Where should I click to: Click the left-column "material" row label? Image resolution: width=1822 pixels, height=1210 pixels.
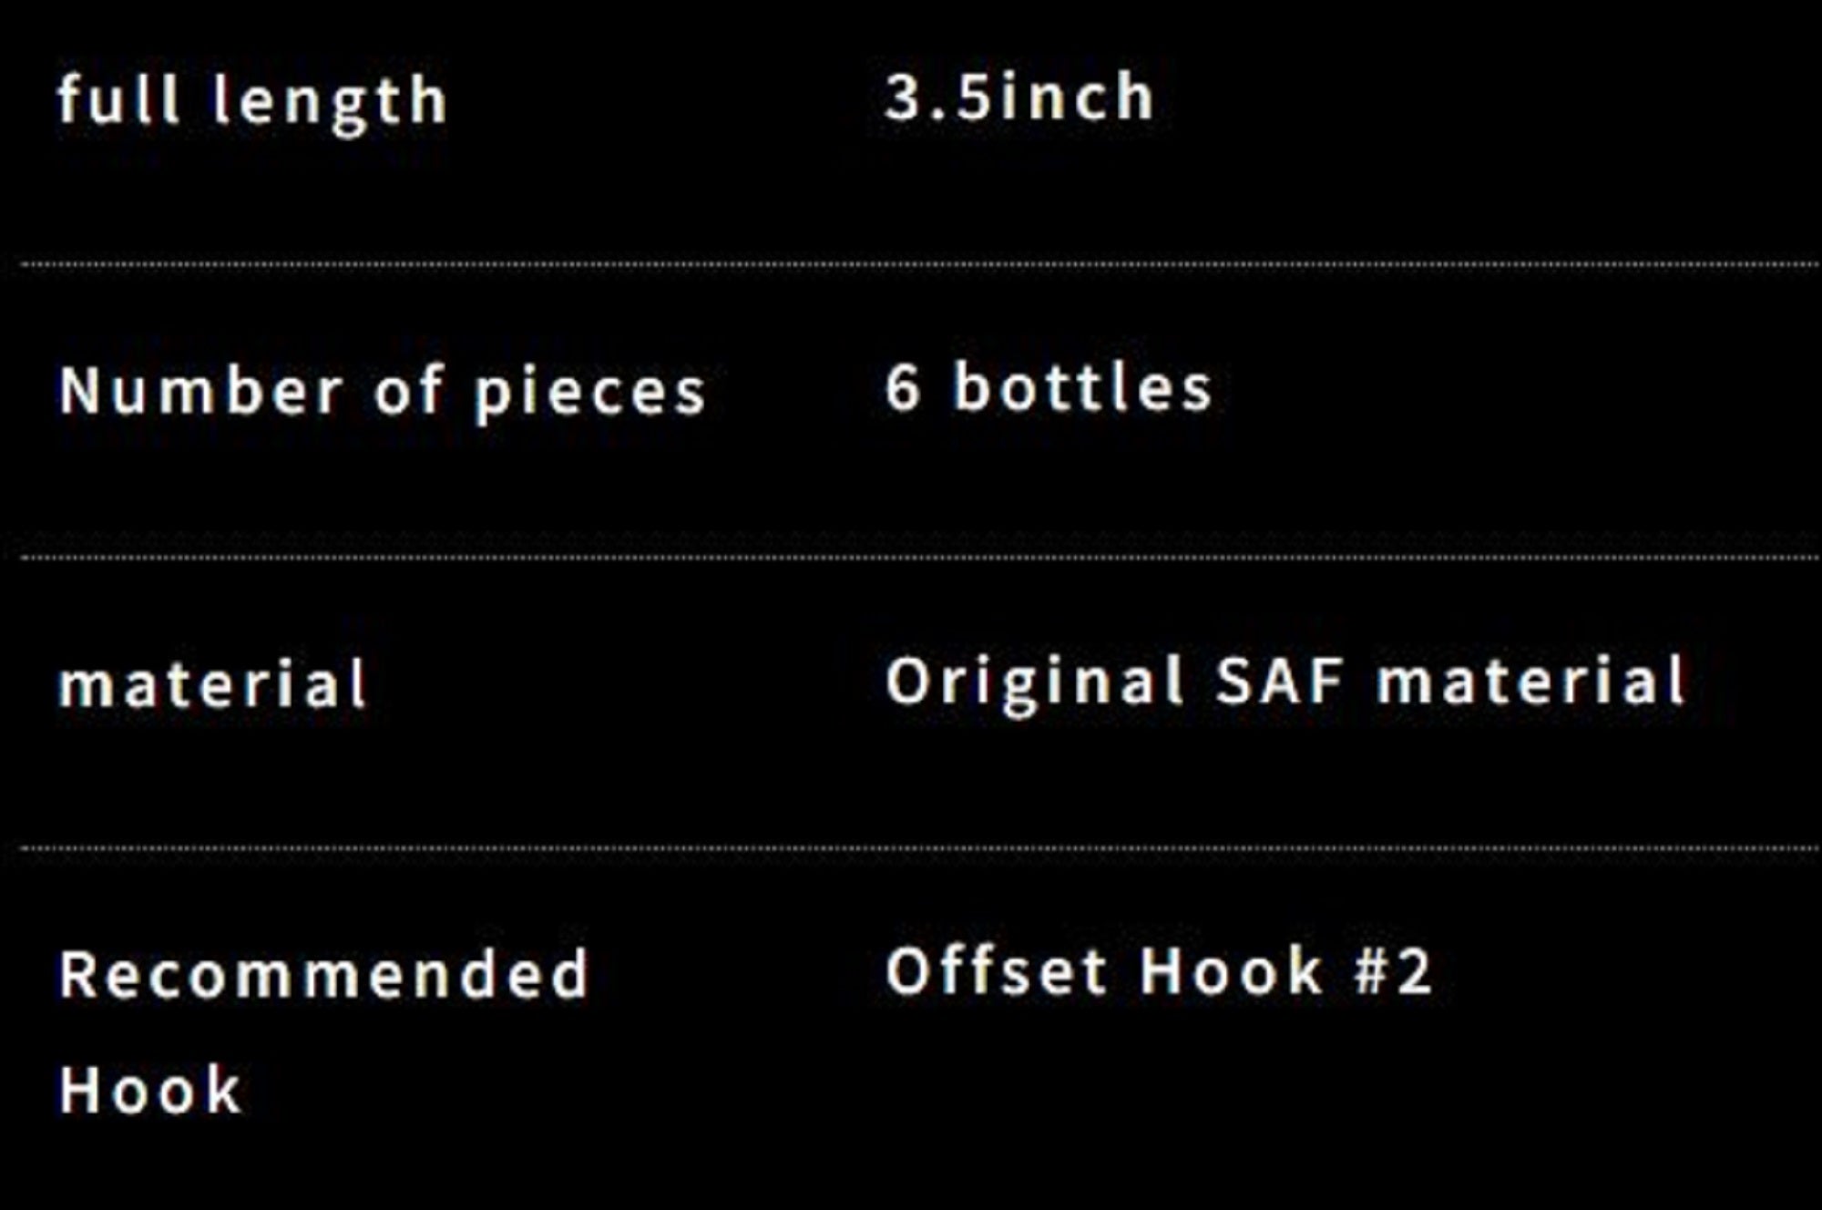213,683
